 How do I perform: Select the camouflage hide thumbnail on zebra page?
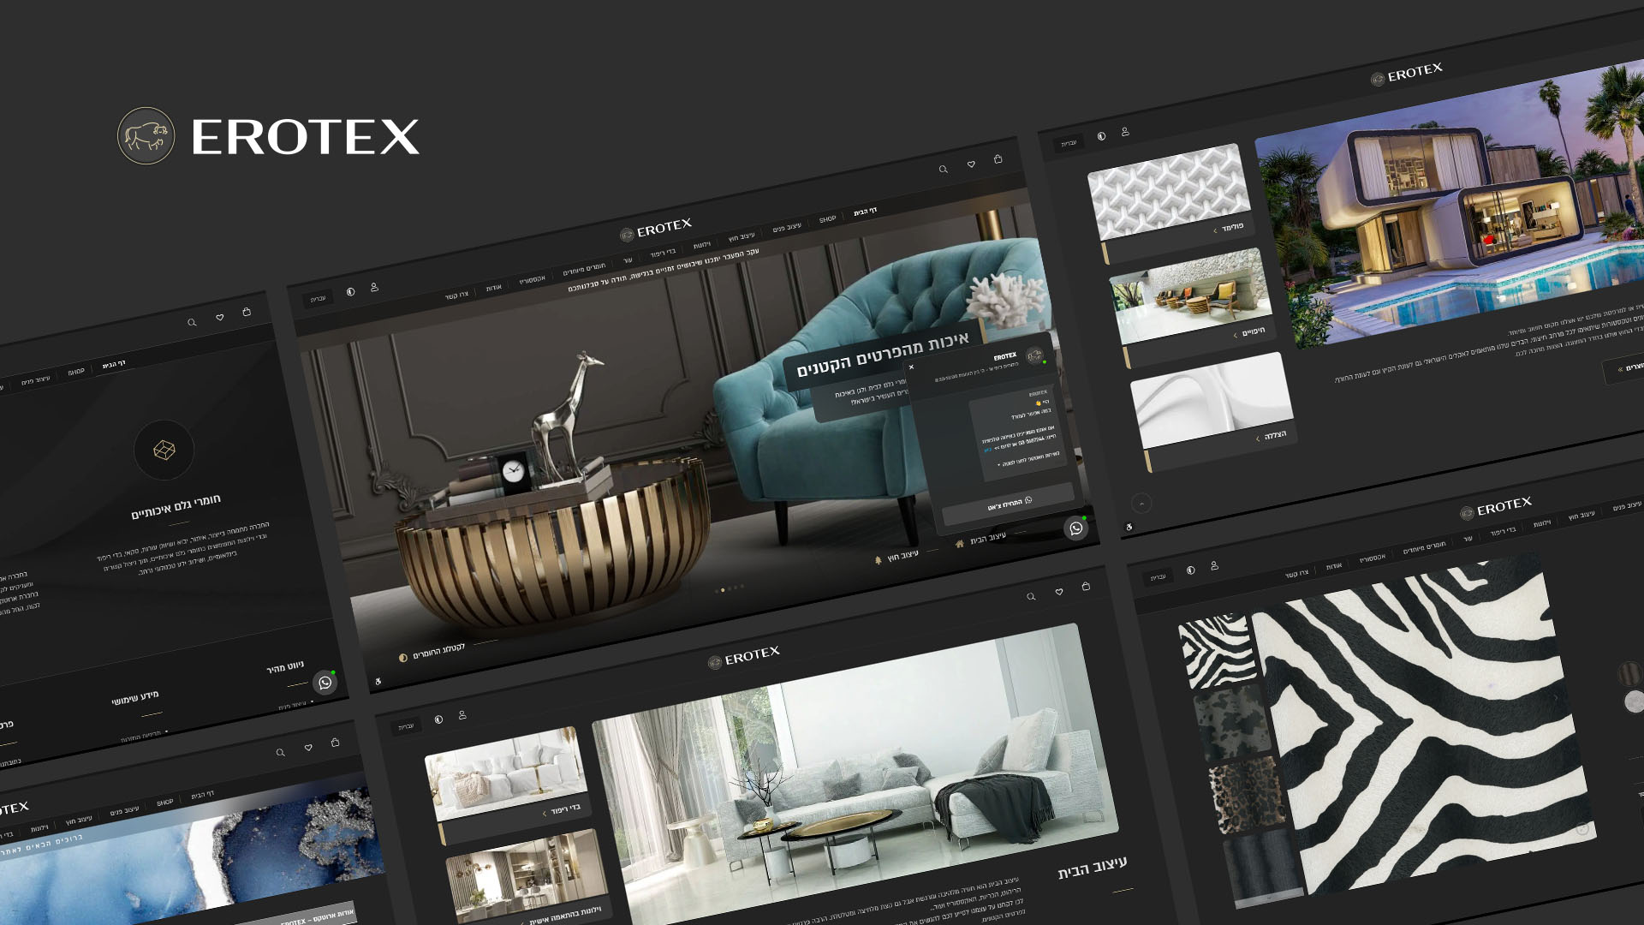1232,725
